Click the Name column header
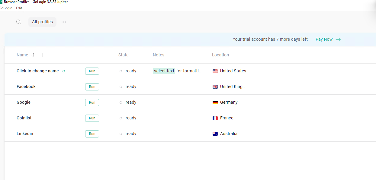 [22, 55]
